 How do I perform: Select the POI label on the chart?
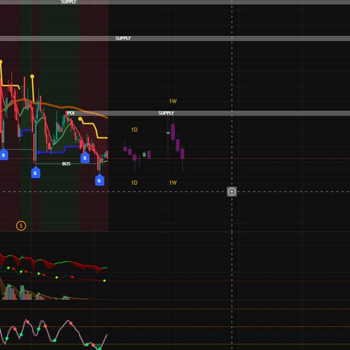tap(71, 113)
